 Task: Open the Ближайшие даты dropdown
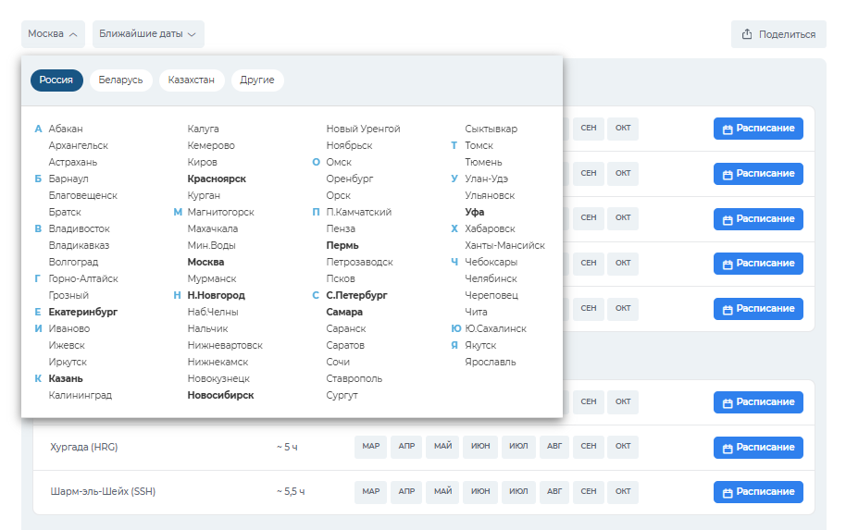pos(148,34)
